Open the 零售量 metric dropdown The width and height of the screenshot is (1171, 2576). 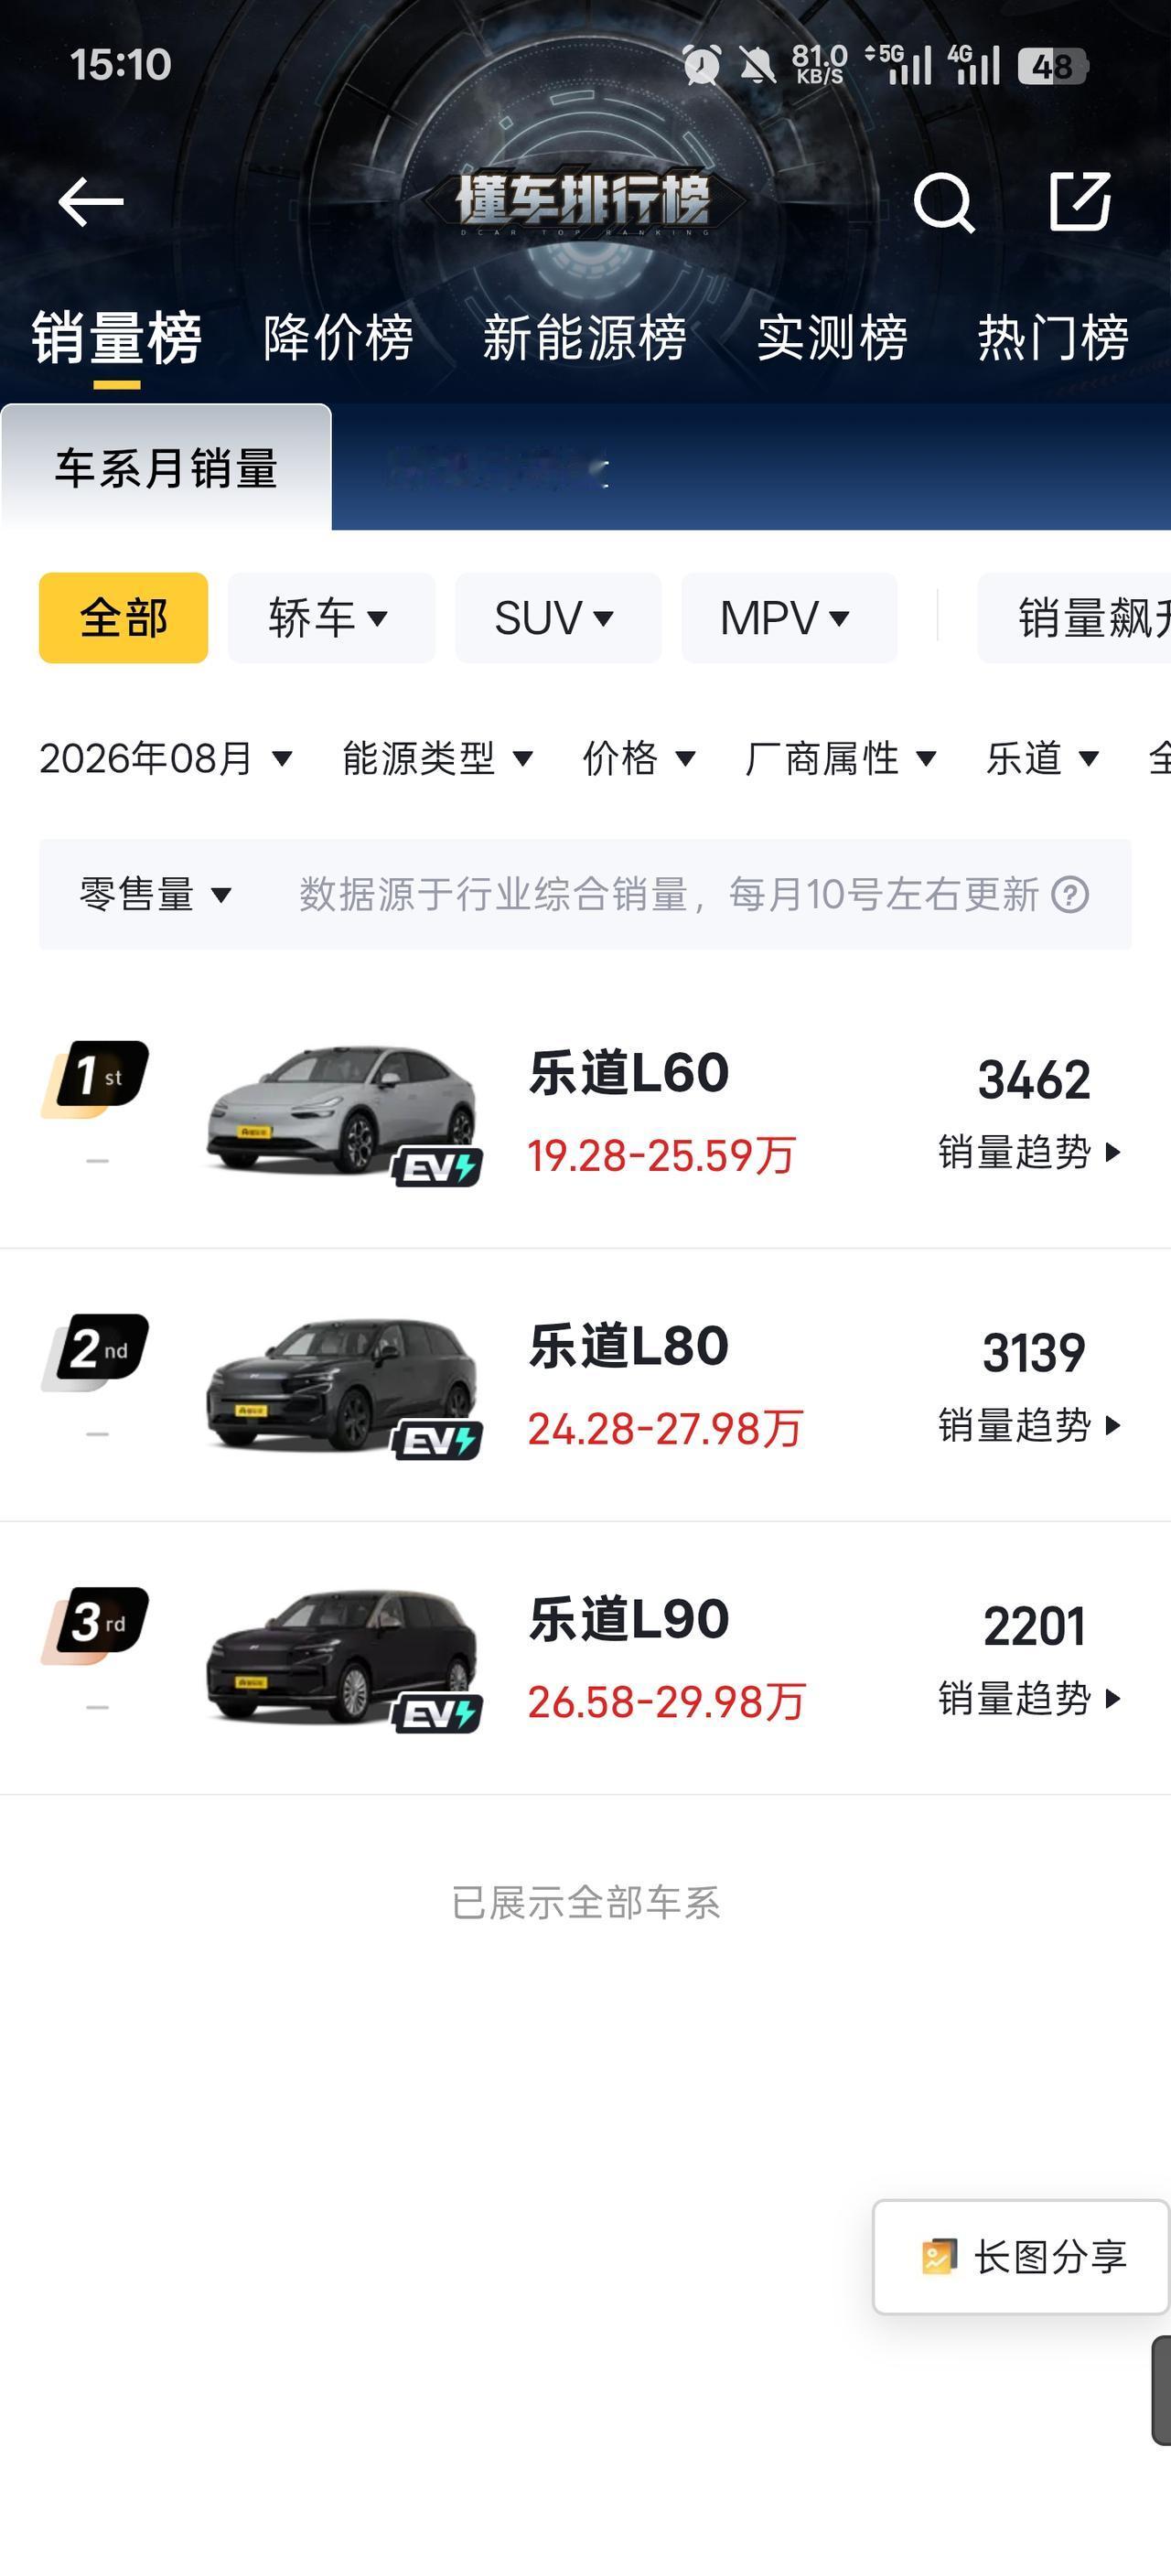pos(156,894)
